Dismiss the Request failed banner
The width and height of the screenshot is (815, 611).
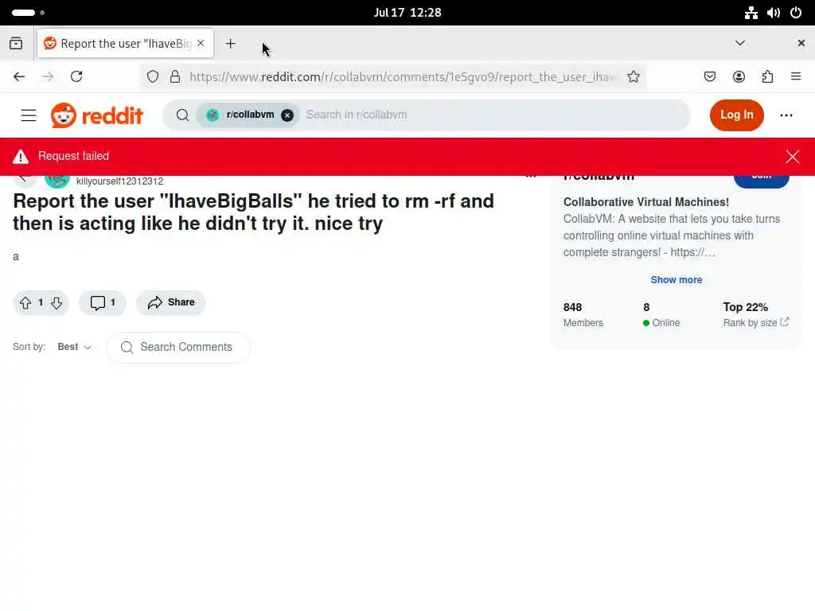(x=792, y=157)
